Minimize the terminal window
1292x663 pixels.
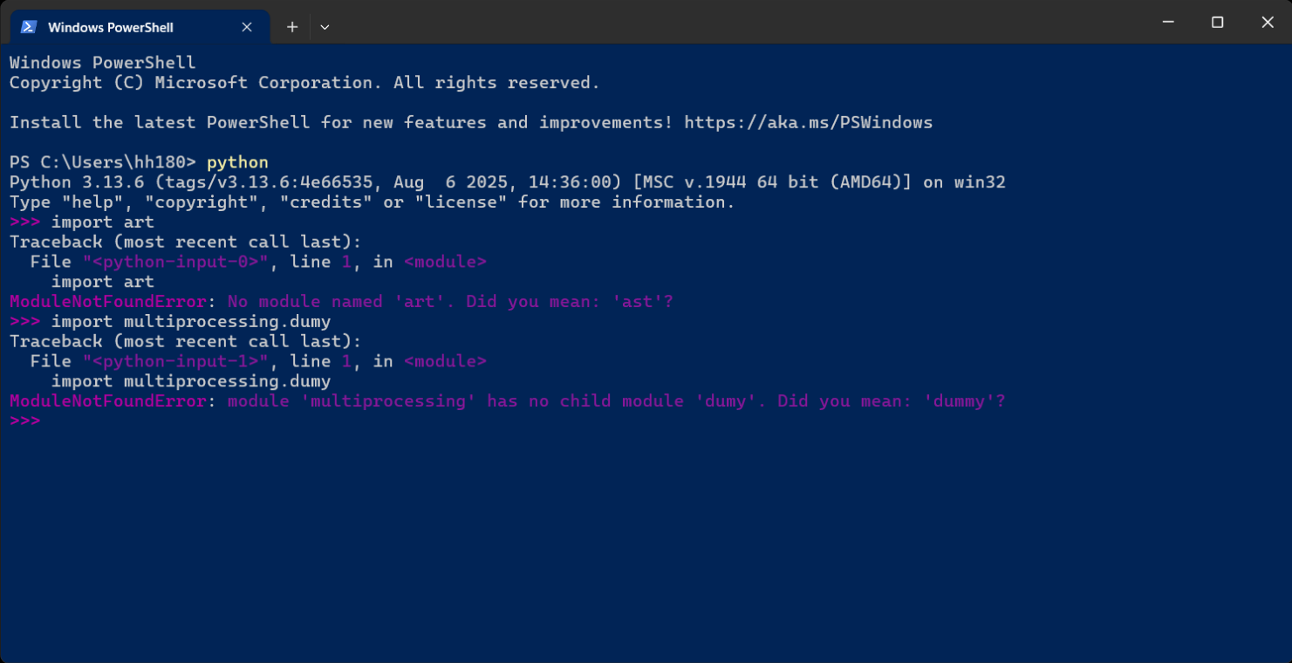[x=1167, y=22]
